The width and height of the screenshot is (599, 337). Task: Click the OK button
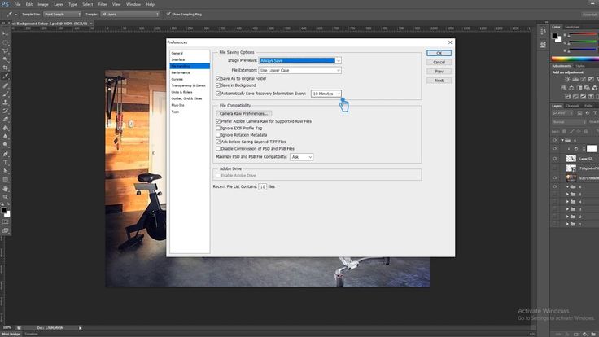[439, 53]
